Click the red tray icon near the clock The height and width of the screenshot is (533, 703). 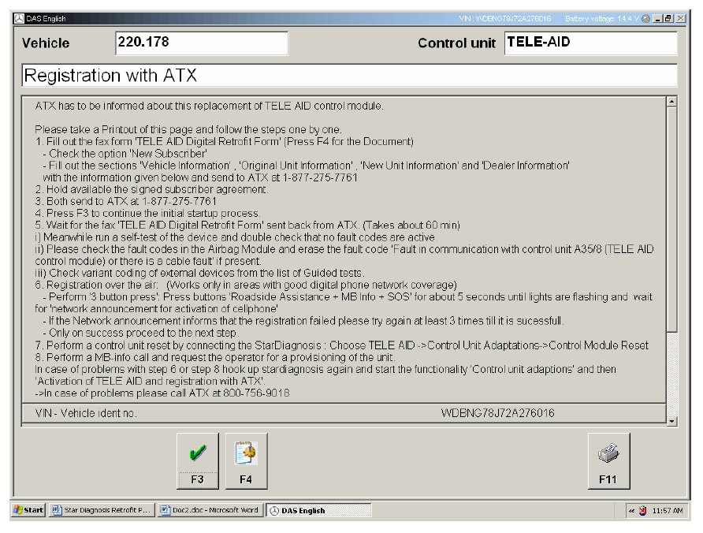click(642, 510)
